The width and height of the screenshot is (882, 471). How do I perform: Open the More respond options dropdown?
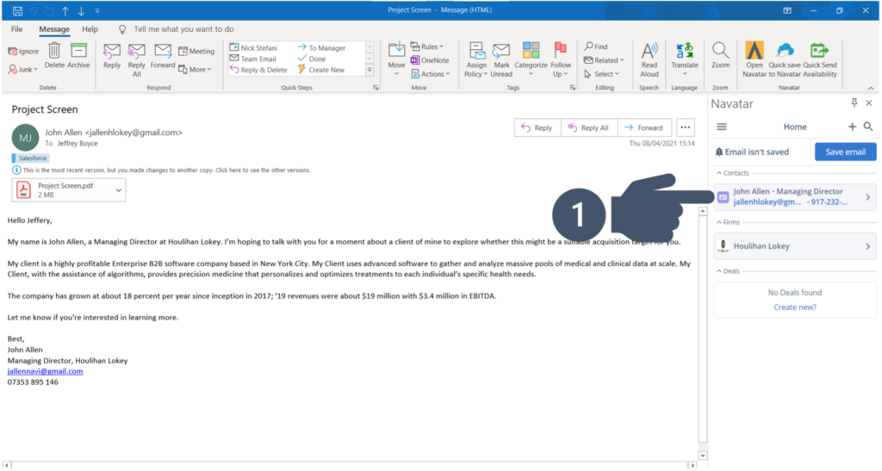point(195,69)
